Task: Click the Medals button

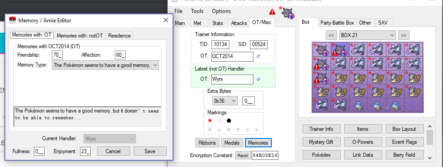Action: pos(232,143)
